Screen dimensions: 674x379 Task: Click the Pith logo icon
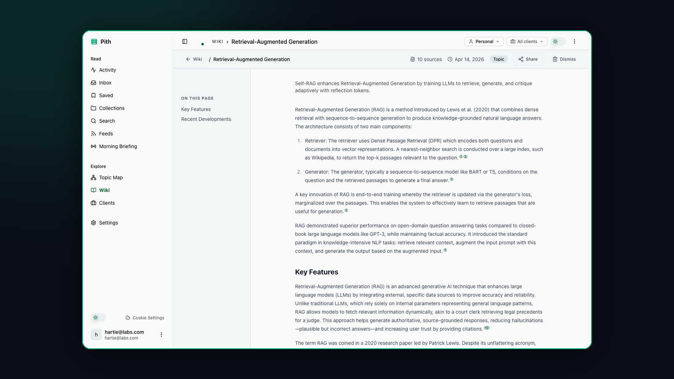click(x=94, y=42)
